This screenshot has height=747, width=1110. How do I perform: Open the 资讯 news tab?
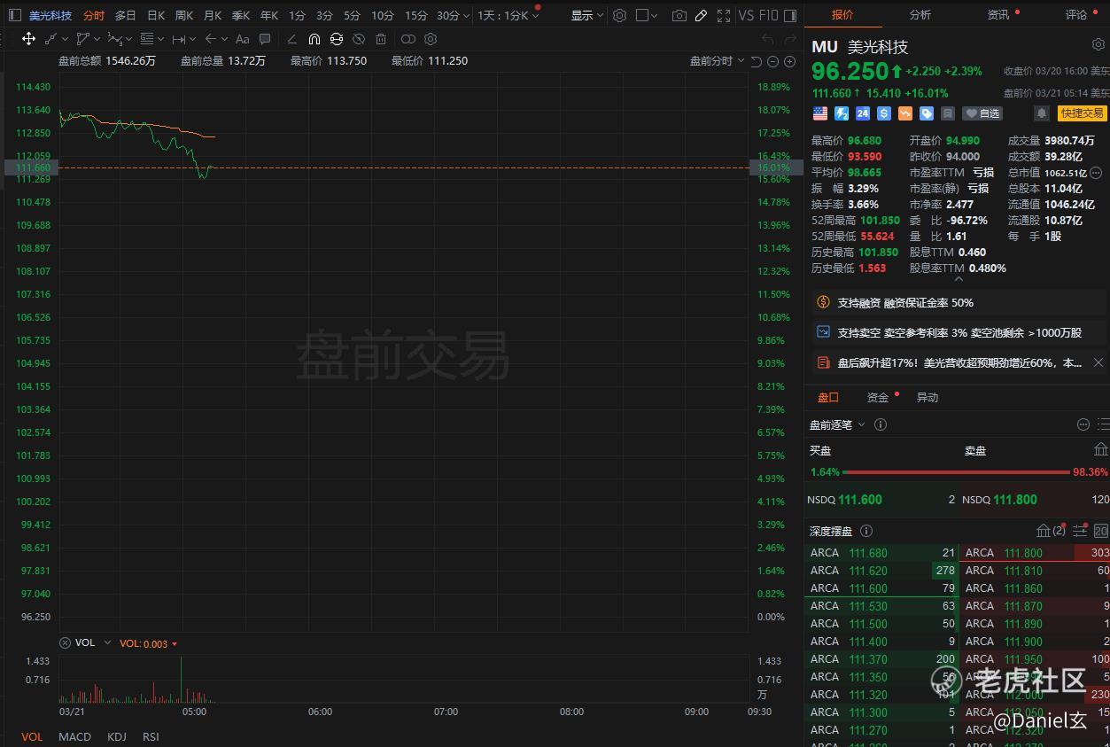998,14
